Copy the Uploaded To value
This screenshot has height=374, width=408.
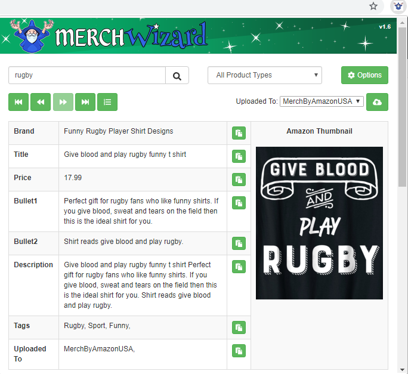239,351
